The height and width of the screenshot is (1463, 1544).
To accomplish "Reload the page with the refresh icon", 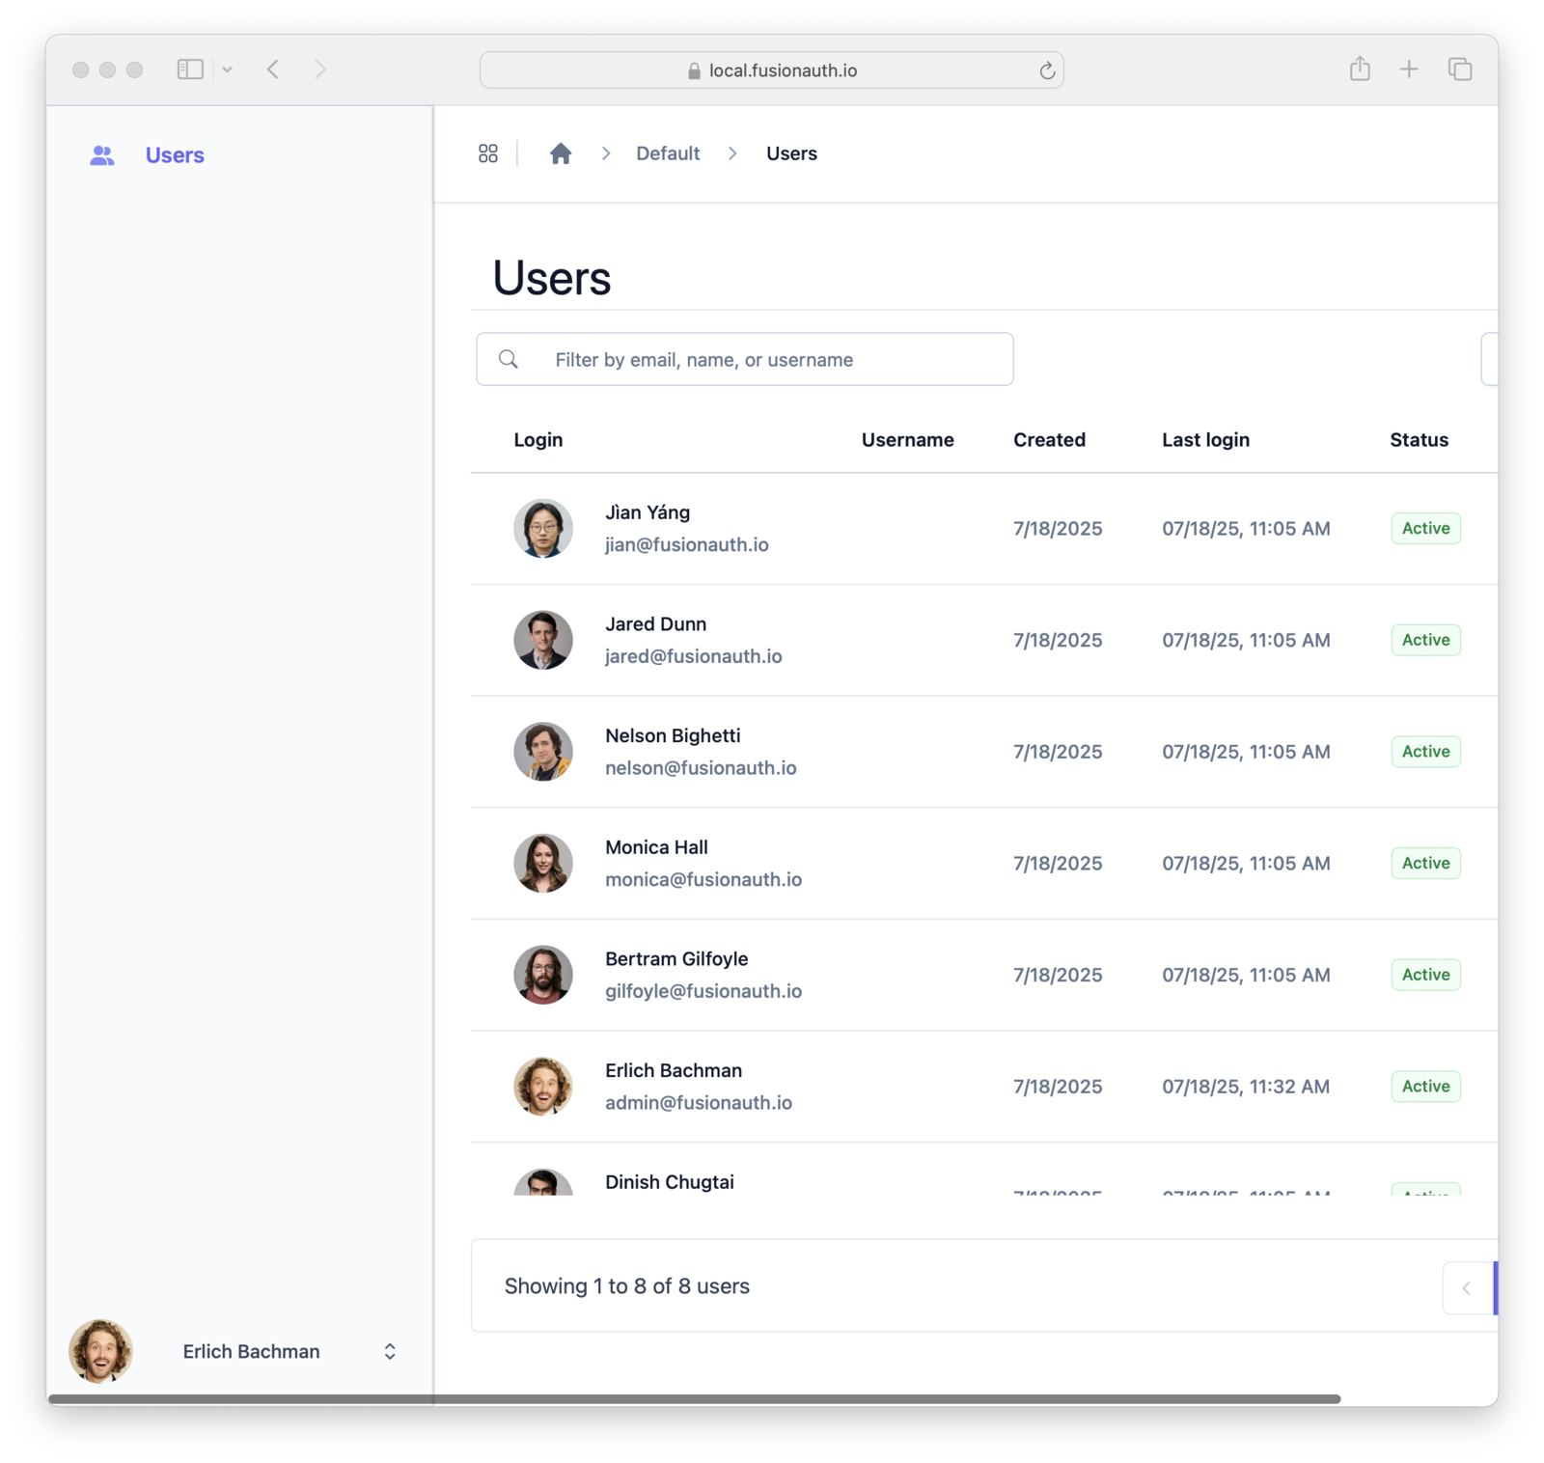I will click(x=1047, y=69).
